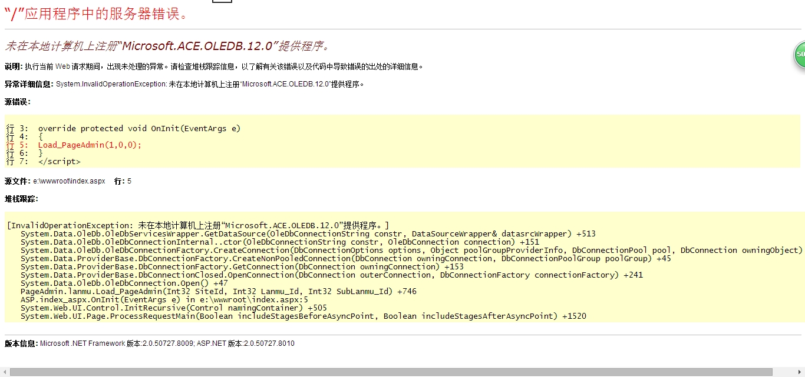This screenshot has width=805, height=377.
Task: Click the closing </script> code line
Action: [59, 161]
